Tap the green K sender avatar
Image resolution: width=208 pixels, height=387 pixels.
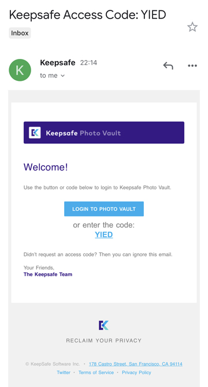(x=20, y=70)
